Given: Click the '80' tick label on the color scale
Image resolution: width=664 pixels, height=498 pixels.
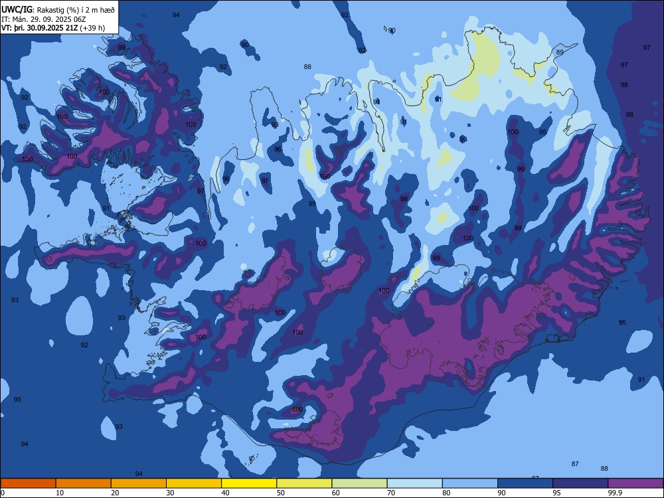Looking at the screenshot, I should [446, 493].
